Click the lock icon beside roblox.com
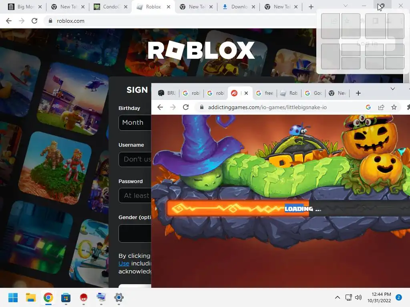This screenshot has width=410, height=307. 50,21
